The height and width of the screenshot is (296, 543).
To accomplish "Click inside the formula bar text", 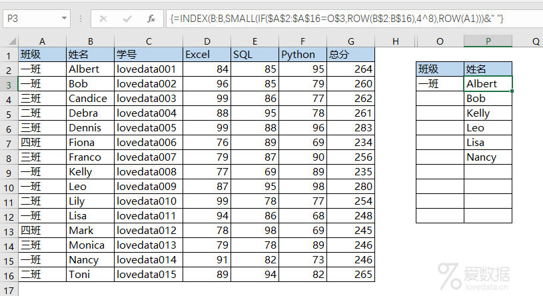I will point(336,19).
